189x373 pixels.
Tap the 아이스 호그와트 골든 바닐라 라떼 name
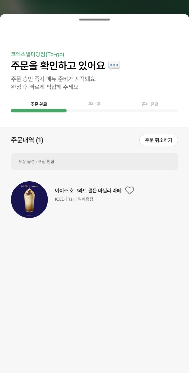[x=88, y=190]
